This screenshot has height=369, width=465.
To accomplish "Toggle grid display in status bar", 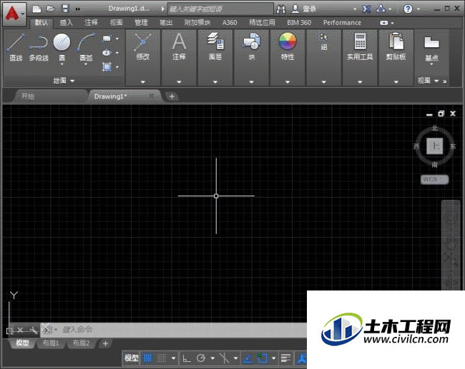I will coord(147,358).
